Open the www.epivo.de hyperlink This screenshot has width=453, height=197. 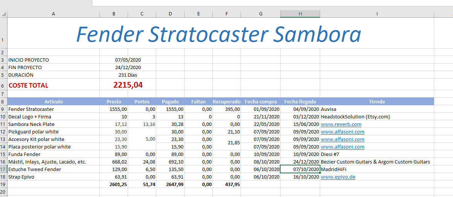coord(338,177)
